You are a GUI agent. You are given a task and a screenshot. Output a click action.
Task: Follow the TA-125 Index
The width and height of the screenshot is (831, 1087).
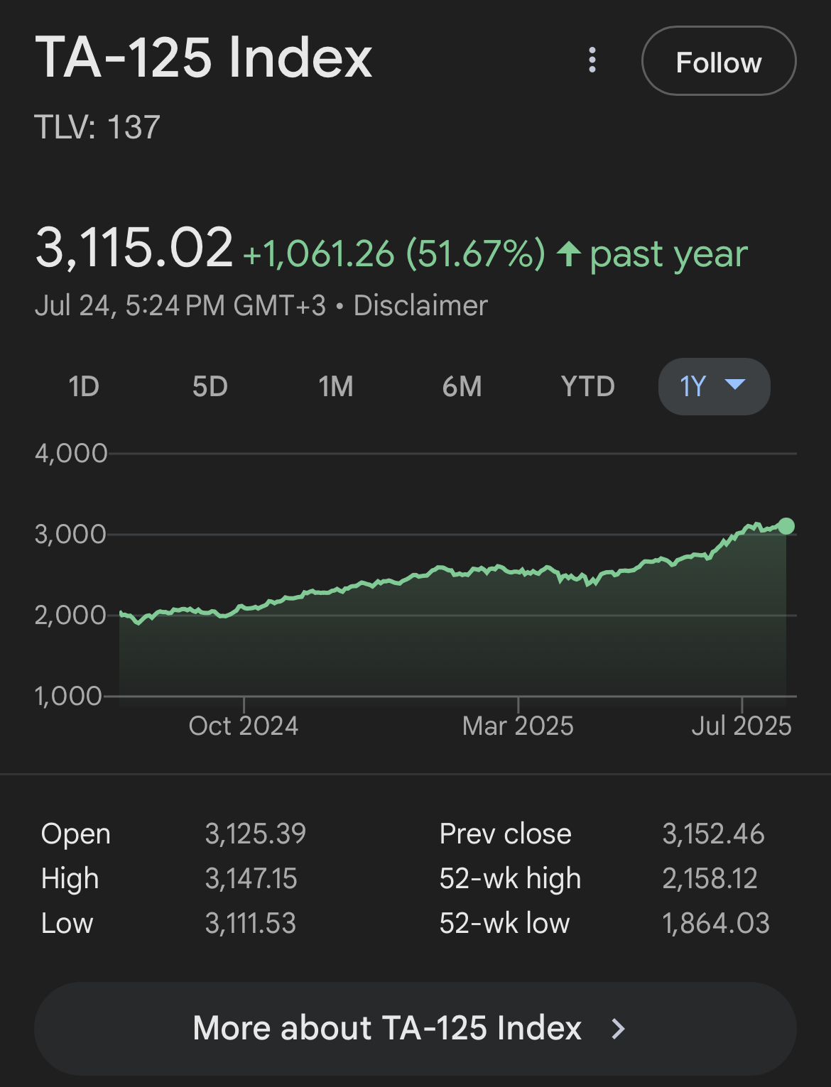(x=719, y=61)
